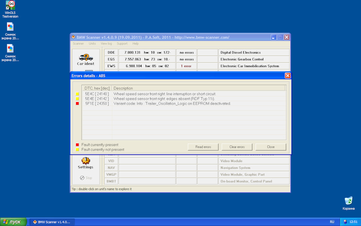
Task: Click the Digital Diesel Electronics description
Action: coord(240,52)
